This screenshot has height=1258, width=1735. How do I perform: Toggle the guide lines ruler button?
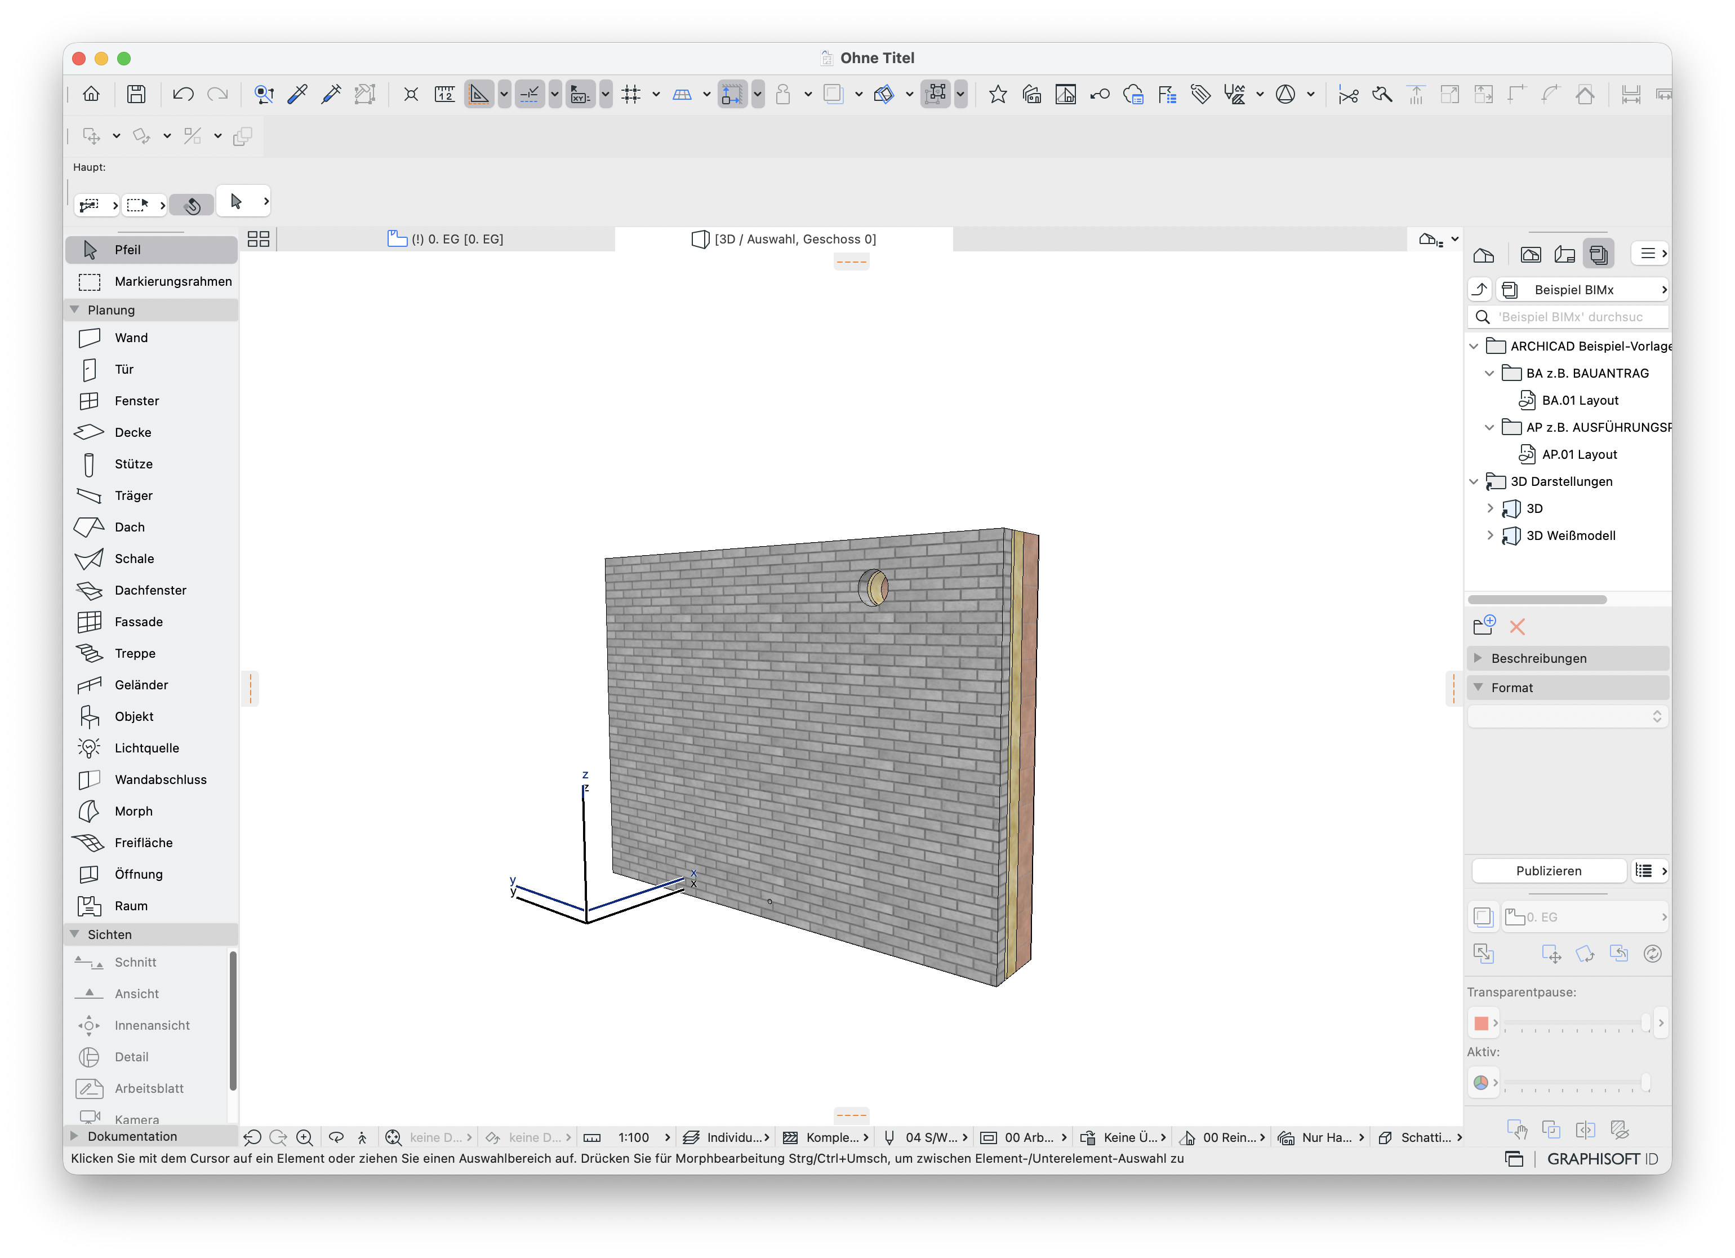pos(479,94)
